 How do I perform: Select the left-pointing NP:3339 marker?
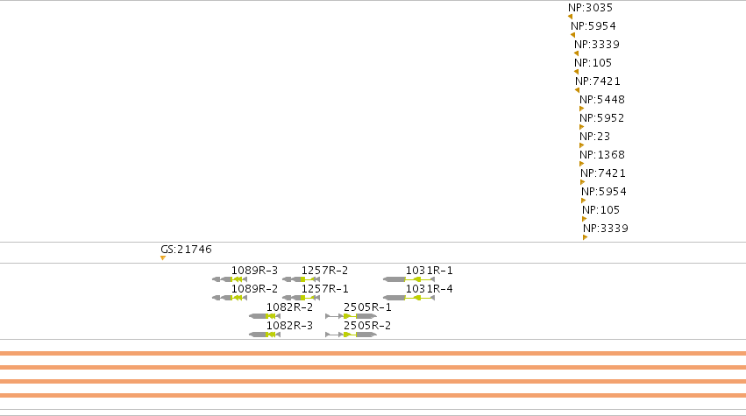[576, 53]
